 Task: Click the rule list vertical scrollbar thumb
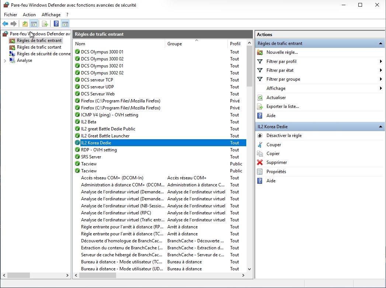(249, 66)
